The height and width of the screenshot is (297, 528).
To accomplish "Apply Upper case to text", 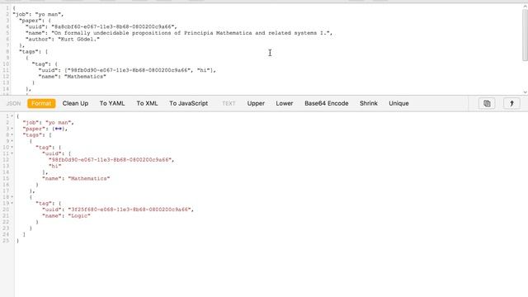I will 256,103.
